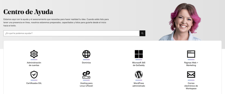Open the envelope icon for Workspace email
This screenshot has height=94, width=225.
191,75
